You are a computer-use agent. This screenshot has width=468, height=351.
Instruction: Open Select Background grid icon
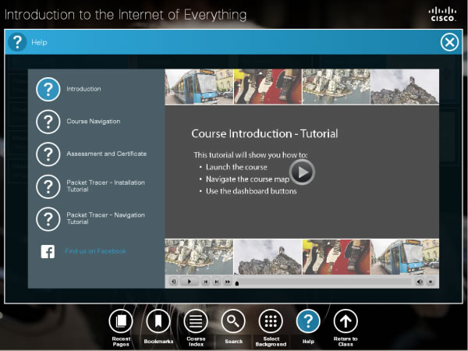click(x=271, y=321)
